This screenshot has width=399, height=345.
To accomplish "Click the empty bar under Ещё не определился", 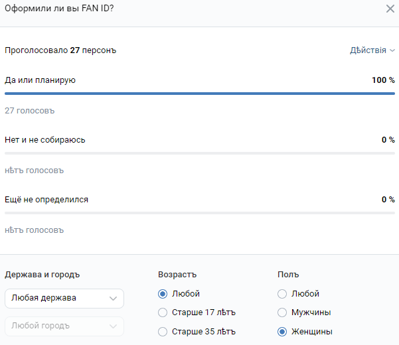I will (x=199, y=213).
